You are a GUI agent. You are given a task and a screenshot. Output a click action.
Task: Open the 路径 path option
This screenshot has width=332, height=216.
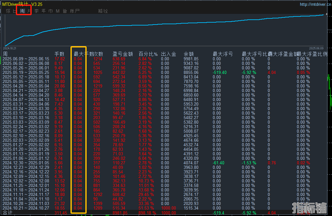click(103, 11)
